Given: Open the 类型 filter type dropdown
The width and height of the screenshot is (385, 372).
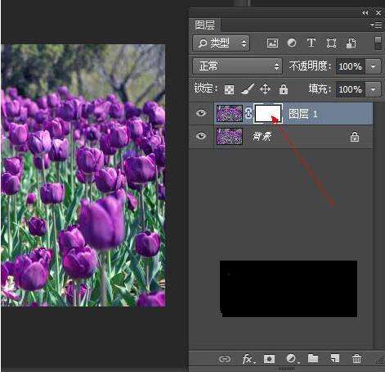Looking at the screenshot, I should tap(221, 43).
